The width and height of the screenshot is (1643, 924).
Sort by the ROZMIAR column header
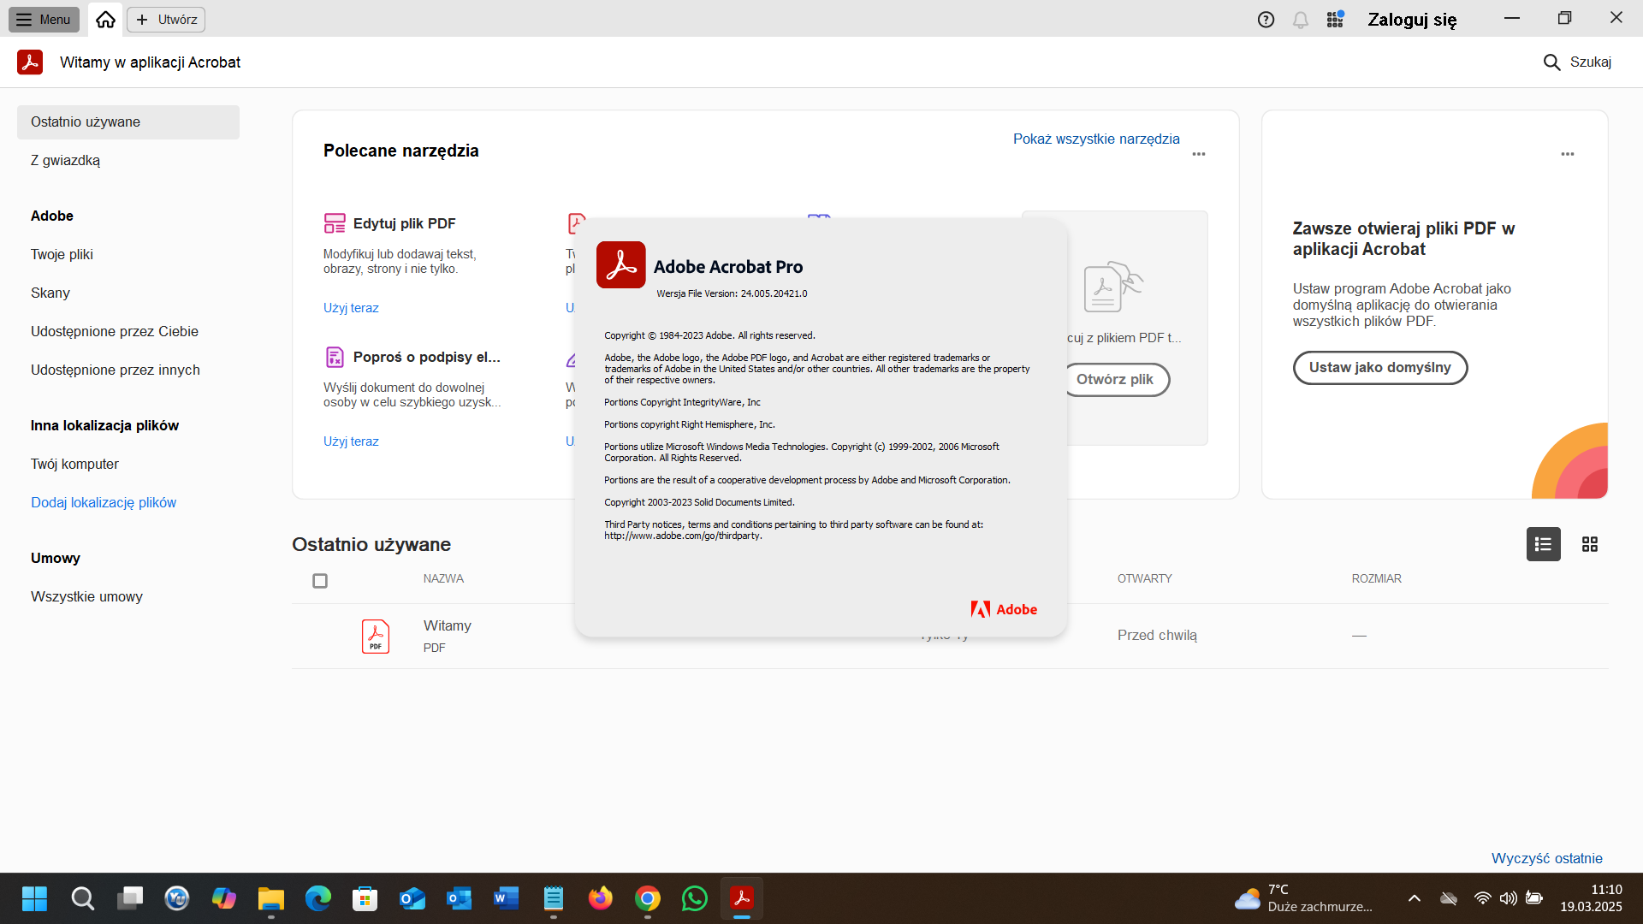click(1376, 579)
